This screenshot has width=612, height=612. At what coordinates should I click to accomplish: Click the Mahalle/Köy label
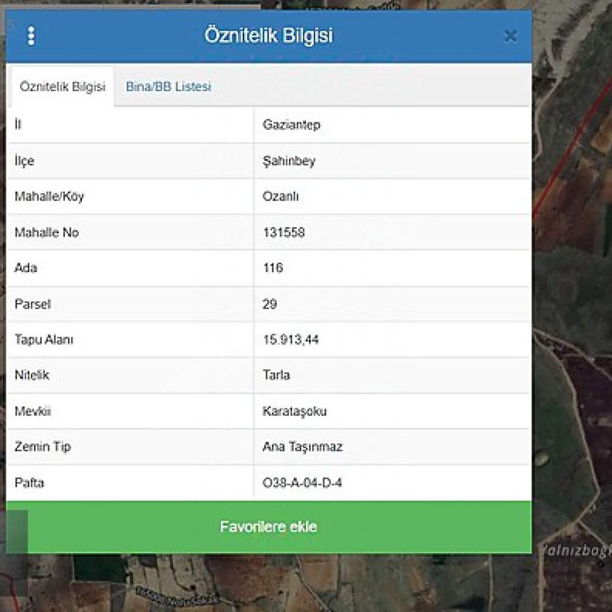pyautogui.click(x=49, y=196)
